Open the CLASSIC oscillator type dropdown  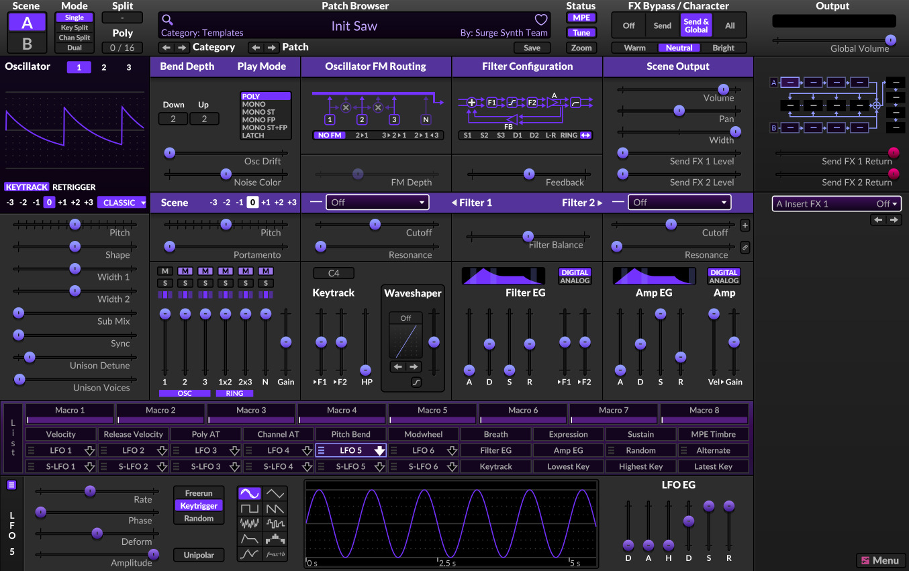pos(122,203)
